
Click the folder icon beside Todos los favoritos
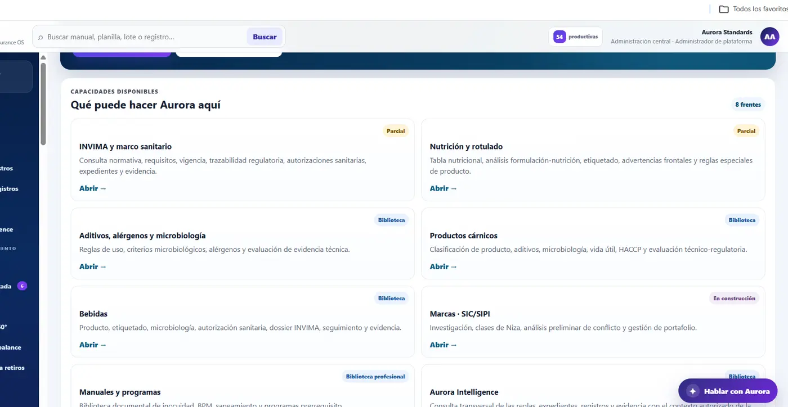(x=724, y=9)
